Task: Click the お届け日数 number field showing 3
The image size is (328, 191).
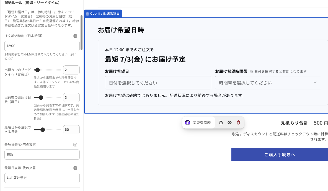Action: point(71,97)
